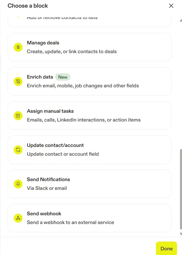This screenshot has width=182, height=255.
Task: Click the scrollbar down arrow
Action: (181, 234)
